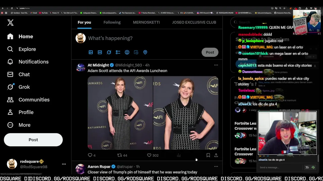The height and width of the screenshot is (181, 323).
Task: Go to Home in the sidebar
Action: (20, 36)
